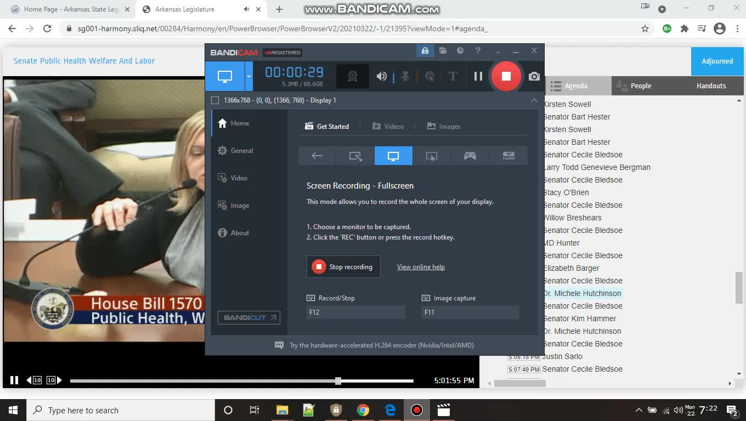
Task: Select game recording mode icon
Action: 470,156
